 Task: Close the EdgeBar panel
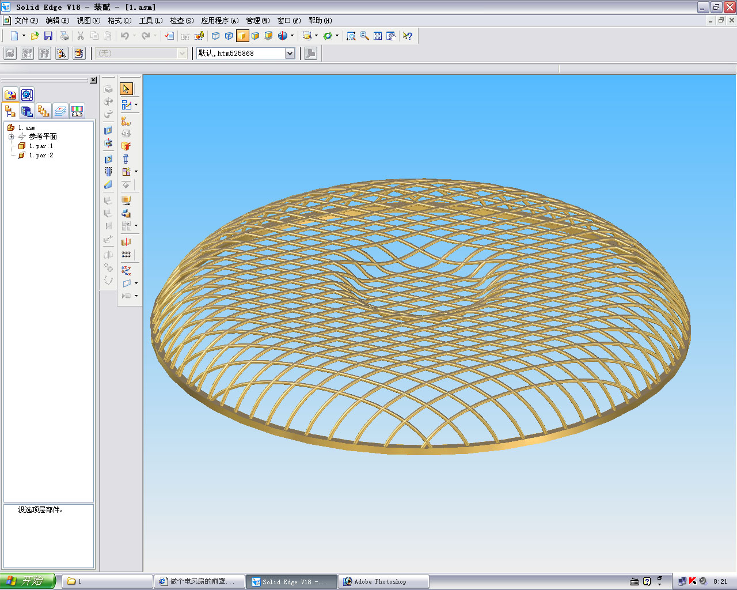click(x=93, y=80)
